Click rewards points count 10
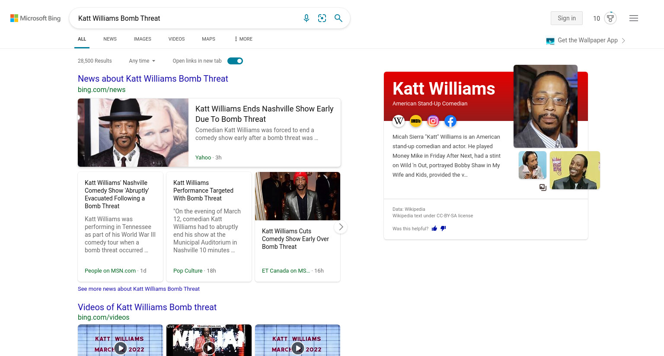 click(597, 18)
